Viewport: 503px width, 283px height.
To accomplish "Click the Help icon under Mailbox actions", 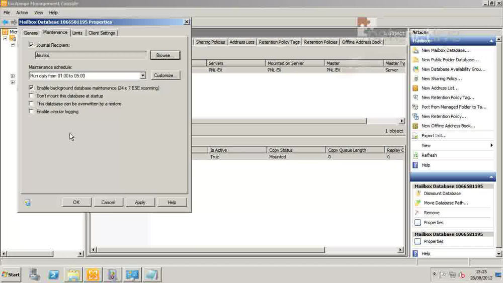I will (415, 165).
